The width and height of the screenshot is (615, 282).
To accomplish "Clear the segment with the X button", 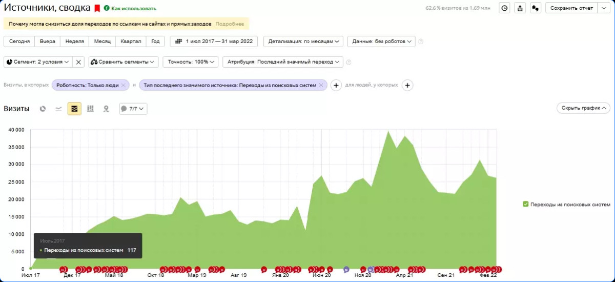I will [x=79, y=62].
